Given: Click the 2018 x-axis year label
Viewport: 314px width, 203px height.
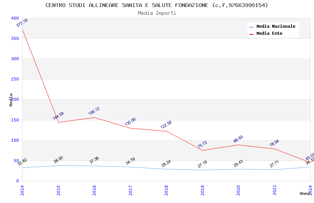Looking at the screenshot, I should point(166,190).
